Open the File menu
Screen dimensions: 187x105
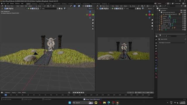(4, 3)
